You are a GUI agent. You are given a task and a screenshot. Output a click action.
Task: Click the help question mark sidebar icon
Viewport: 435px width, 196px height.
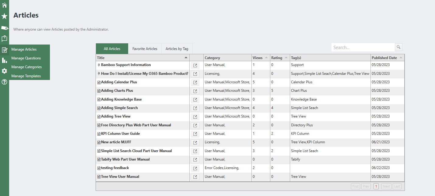[4, 82]
